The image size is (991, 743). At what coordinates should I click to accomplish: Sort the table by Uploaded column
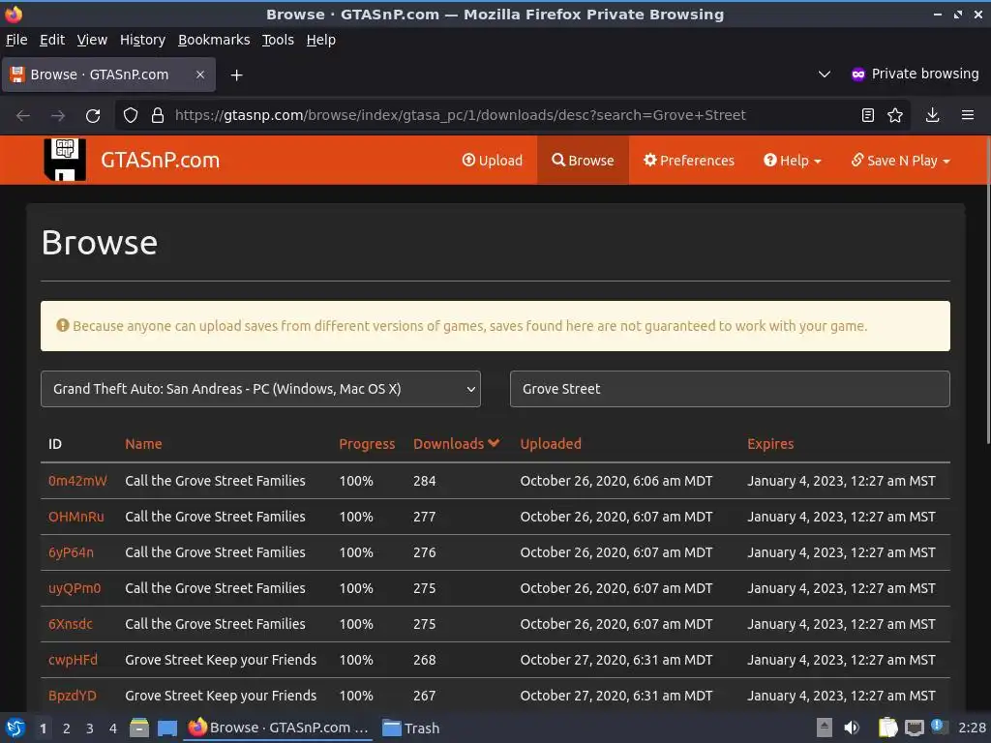[x=551, y=443]
